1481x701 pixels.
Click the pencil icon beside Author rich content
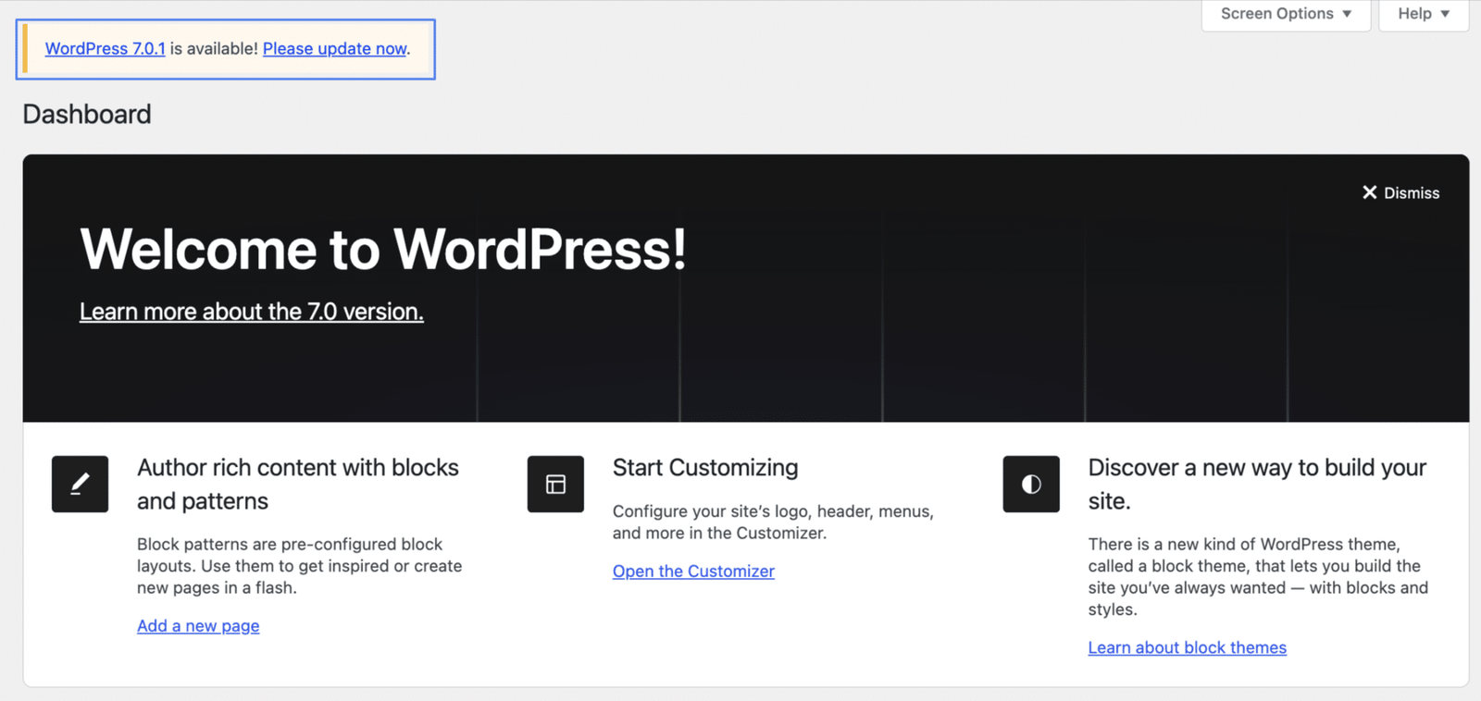80,484
